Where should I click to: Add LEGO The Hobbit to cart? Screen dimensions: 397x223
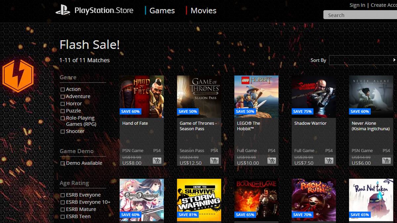[x=272, y=161]
